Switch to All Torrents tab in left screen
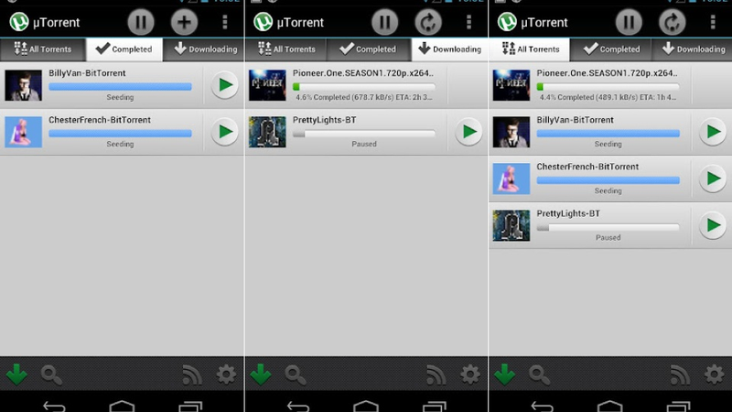This screenshot has height=412, width=732. (x=43, y=49)
